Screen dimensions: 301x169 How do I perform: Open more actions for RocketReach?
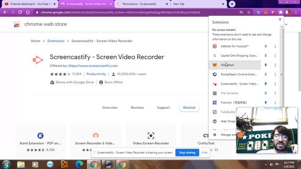pyautogui.click(x=275, y=74)
